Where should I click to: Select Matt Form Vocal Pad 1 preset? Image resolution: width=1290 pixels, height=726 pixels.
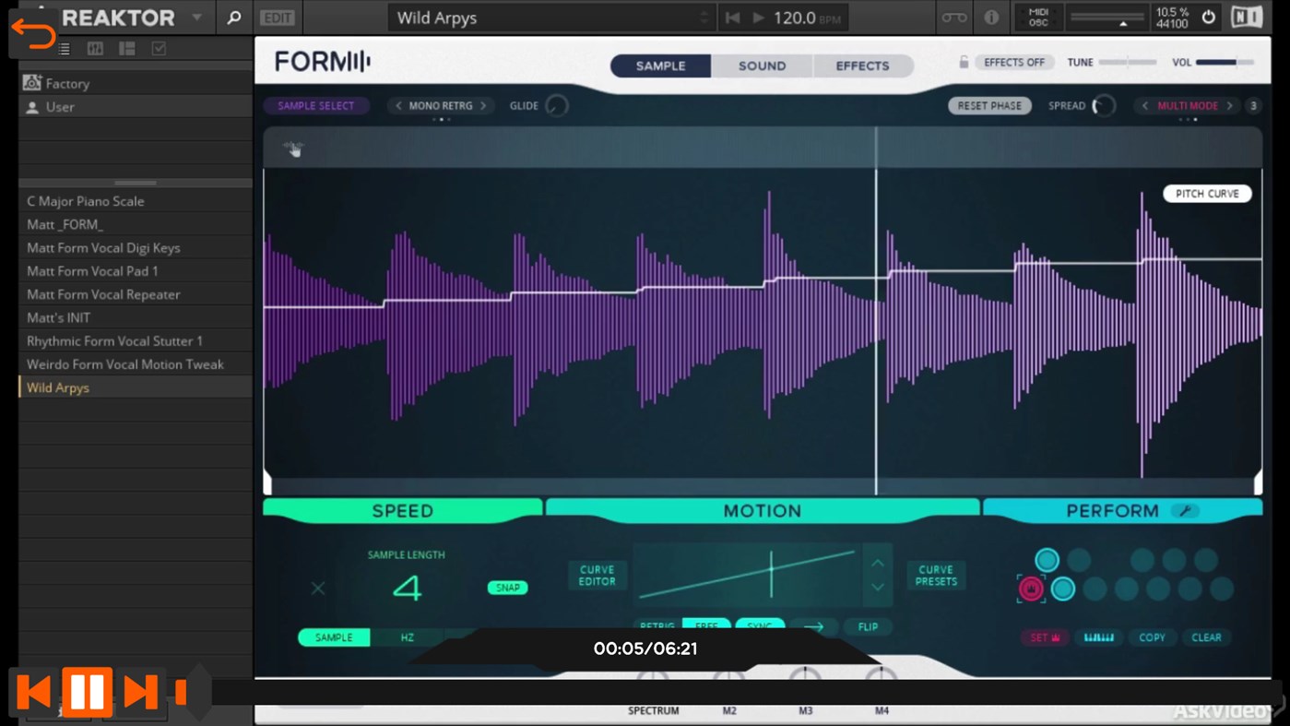pos(136,271)
